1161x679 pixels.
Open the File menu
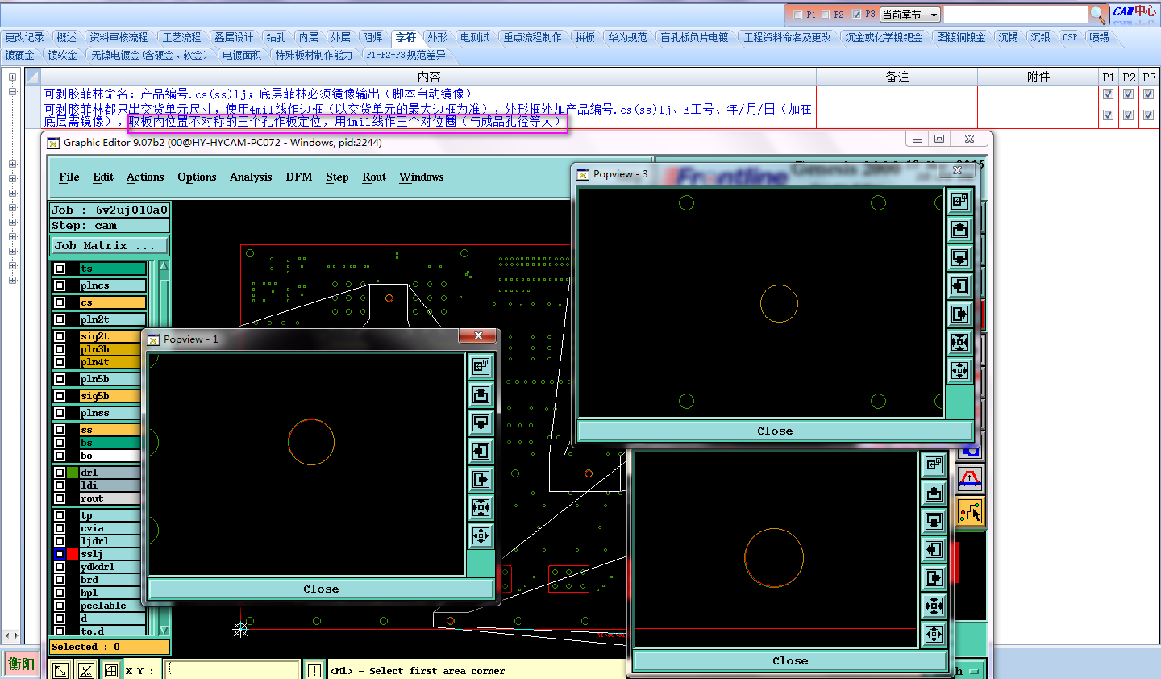(x=69, y=177)
